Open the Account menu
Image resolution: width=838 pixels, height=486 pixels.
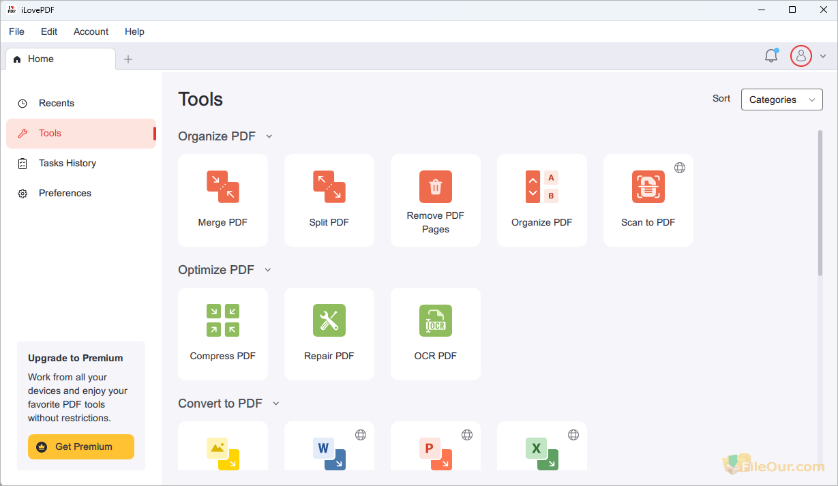[91, 31]
